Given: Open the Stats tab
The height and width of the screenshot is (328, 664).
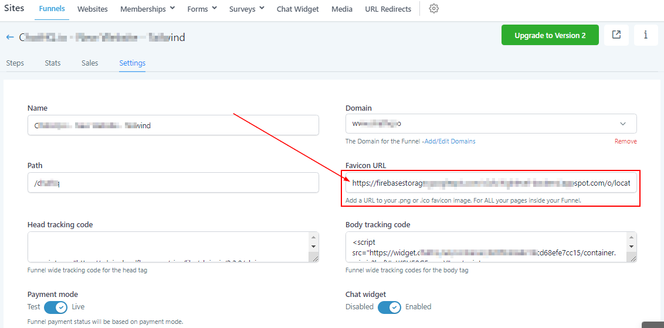Looking at the screenshot, I should point(53,63).
